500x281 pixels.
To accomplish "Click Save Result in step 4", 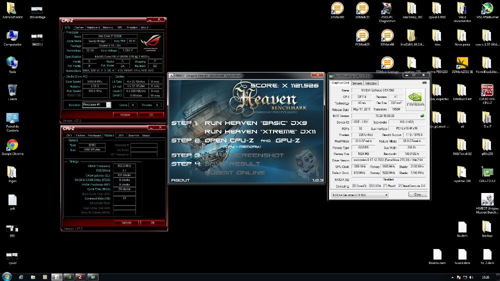I will coord(232,163).
